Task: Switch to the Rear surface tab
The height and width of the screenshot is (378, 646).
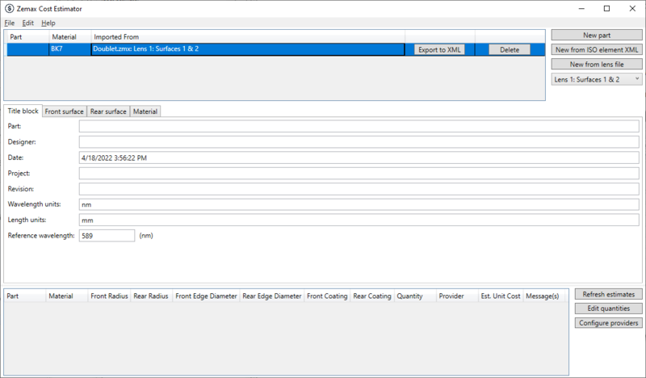Action: [x=108, y=111]
